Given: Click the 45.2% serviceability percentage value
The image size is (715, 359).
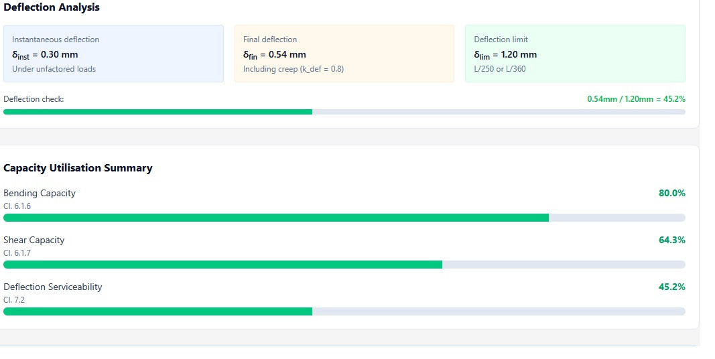Looking at the screenshot, I should (x=671, y=287).
